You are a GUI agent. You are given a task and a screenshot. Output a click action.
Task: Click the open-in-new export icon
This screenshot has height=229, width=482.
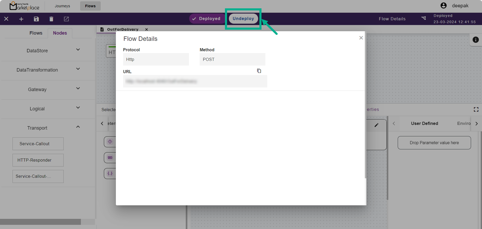coord(66,19)
